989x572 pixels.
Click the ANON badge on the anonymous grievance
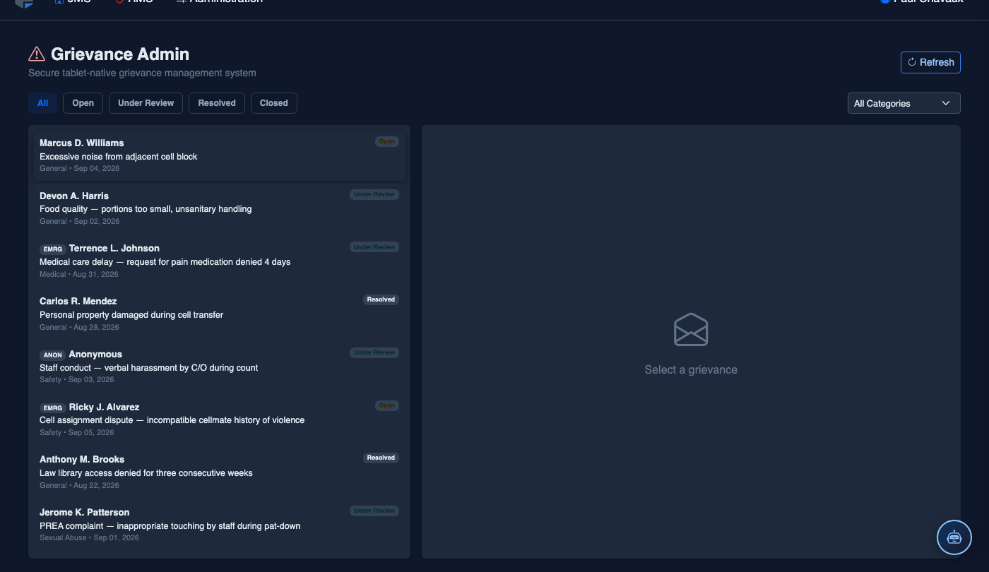53,355
